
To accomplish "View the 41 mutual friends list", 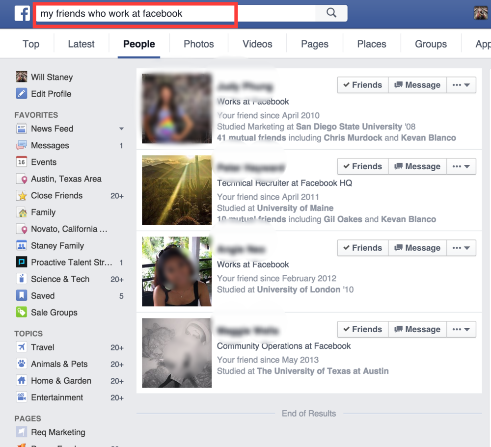I will coord(251,138).
